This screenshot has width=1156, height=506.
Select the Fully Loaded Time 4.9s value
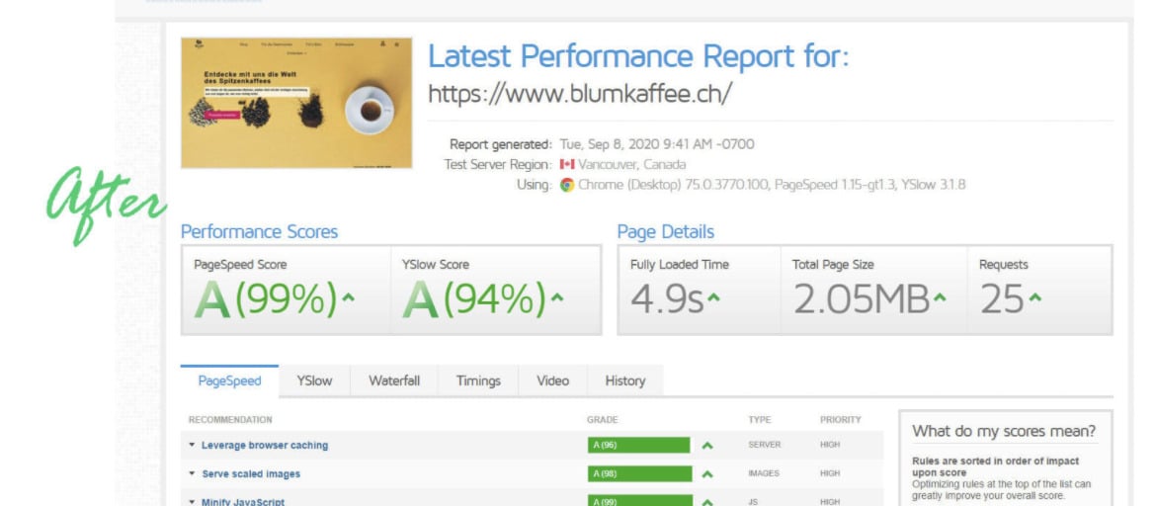click(x=667, y=300)
